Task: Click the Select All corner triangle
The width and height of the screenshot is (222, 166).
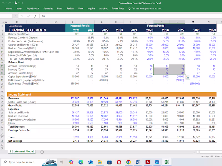Action: (x=2, y=22)
